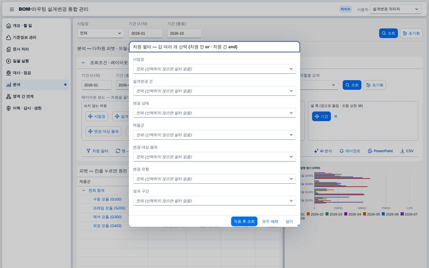Click the panel's blue 조회 button
The height and width of the screenshot is (268, 429).
tap(352, 85)
